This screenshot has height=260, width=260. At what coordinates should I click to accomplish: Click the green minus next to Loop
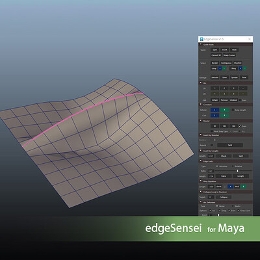tap(224, 68)
